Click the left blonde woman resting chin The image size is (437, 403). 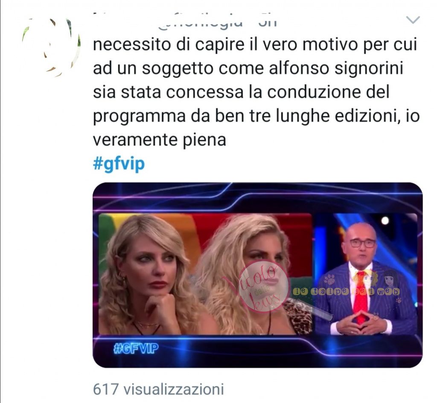[148, 274]
